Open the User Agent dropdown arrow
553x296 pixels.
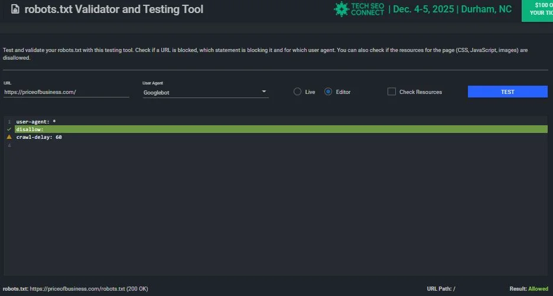point(264,92)
